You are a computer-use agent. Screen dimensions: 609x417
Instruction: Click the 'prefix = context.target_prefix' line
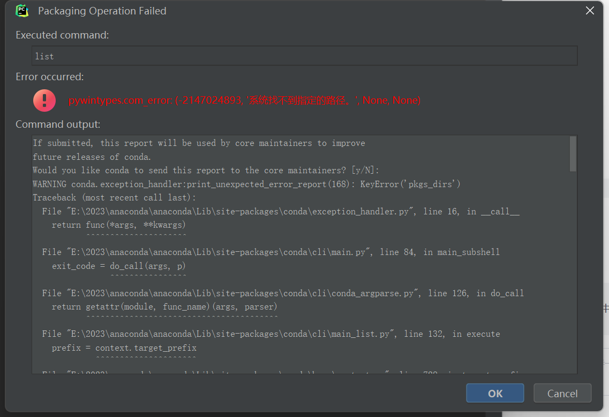[124, 347]
